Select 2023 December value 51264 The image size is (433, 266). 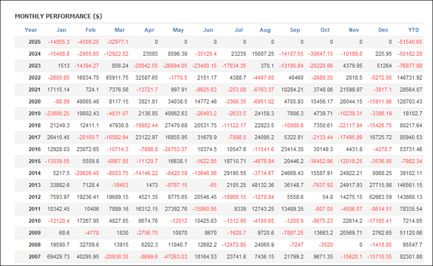coord(384,66)
